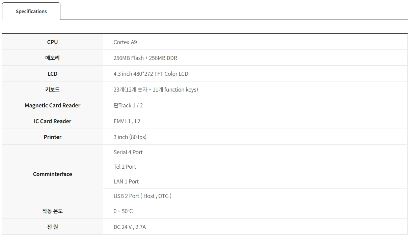
Task: Click the Magnetic Card Reader label
Action: [52, 105]
